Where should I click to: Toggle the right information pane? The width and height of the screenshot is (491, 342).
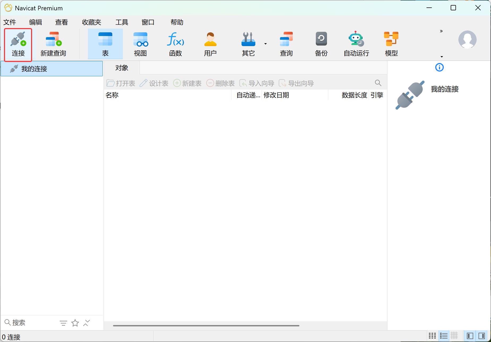pyautogui.click(x=482, y=336)
